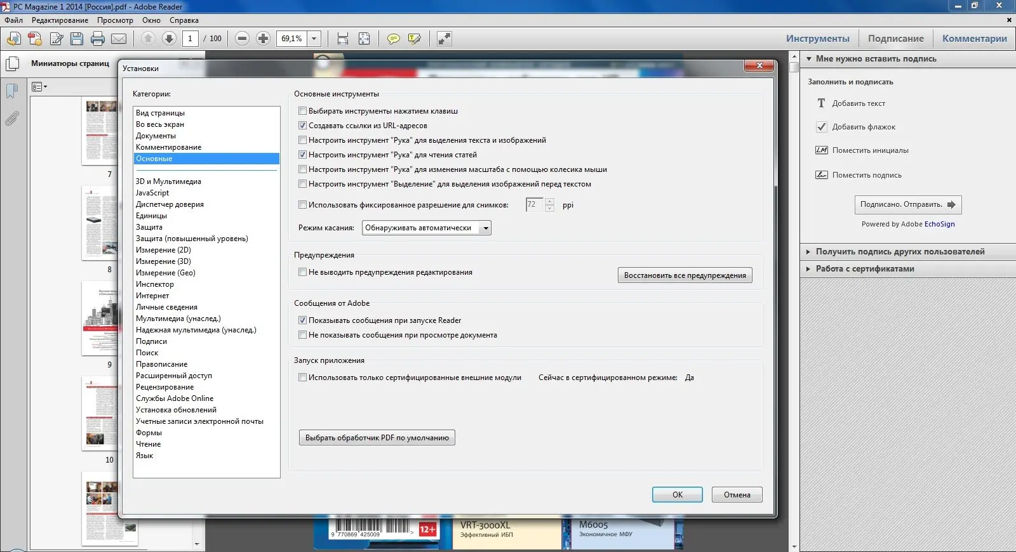The width and height of the screenshot is (1016, 552).
Task: Click the Convert to PDF toolbar icon
Action: (35, 39)
